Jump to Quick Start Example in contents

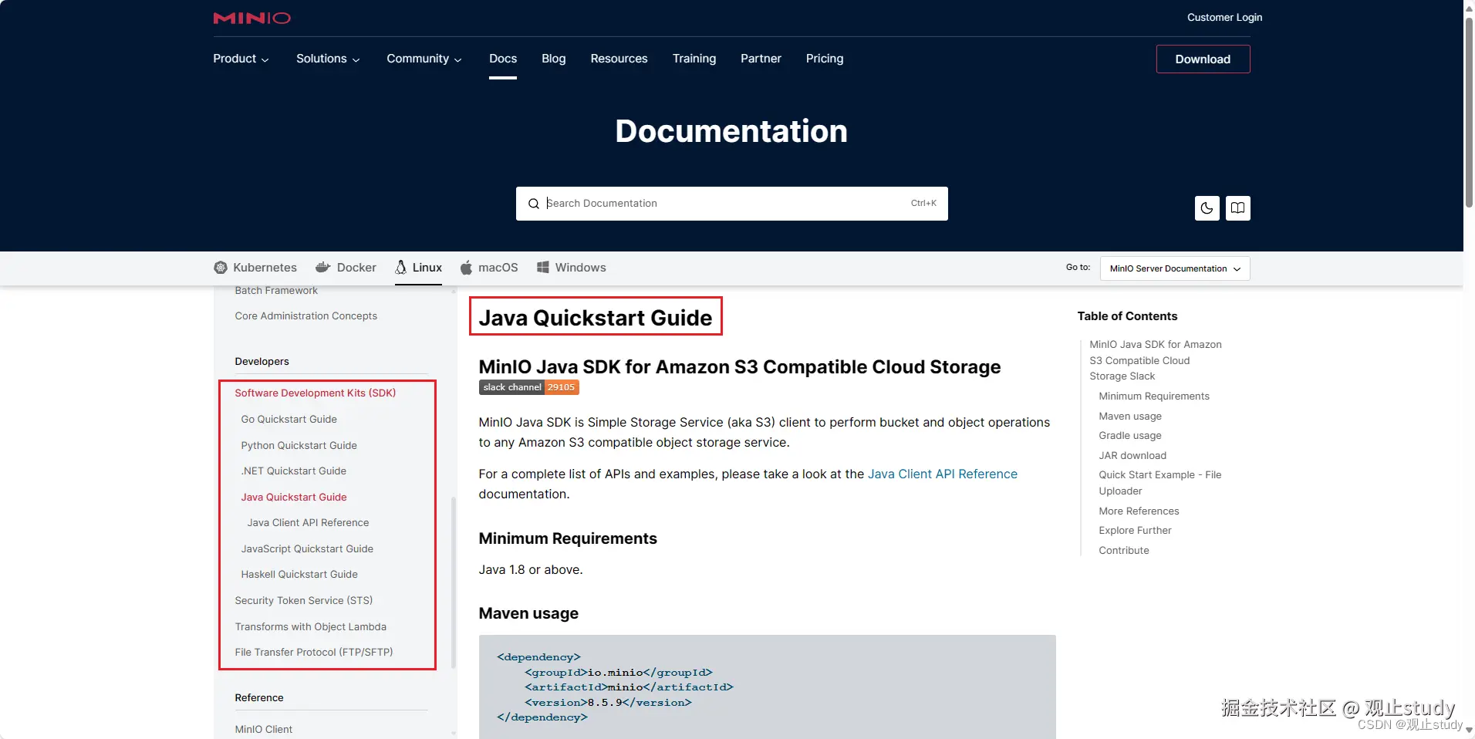pos(1159,483)
